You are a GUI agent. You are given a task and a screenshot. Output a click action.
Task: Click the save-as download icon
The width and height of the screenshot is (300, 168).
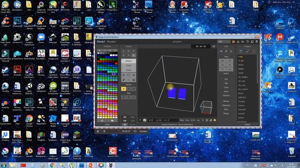(x=238, y=42)
